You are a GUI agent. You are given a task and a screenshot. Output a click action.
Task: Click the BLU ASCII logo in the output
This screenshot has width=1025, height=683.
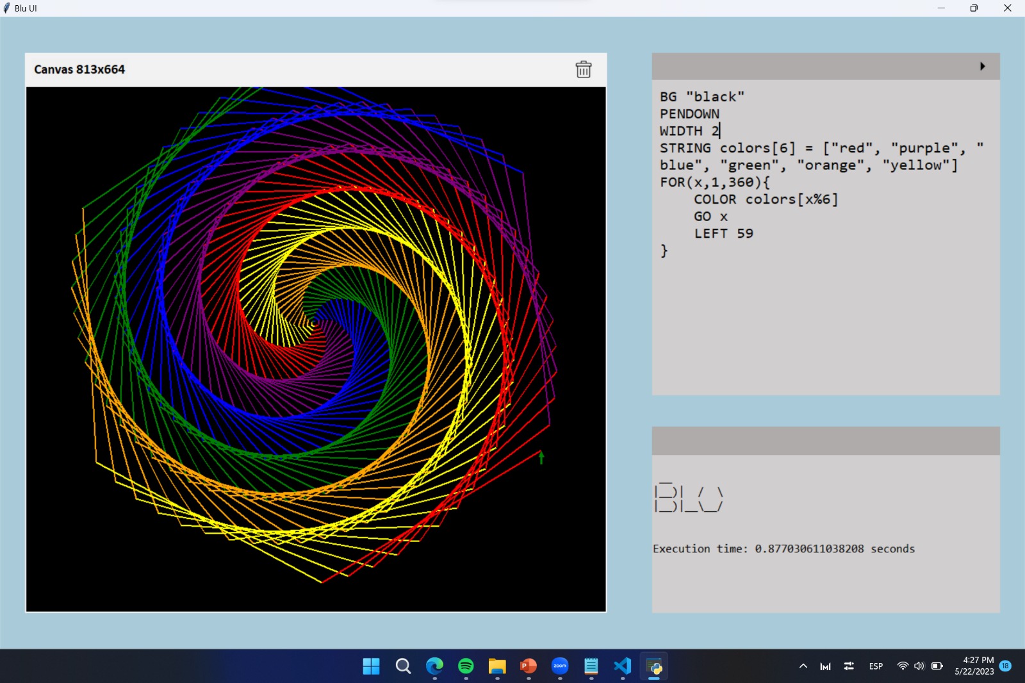tap(689, 497)
